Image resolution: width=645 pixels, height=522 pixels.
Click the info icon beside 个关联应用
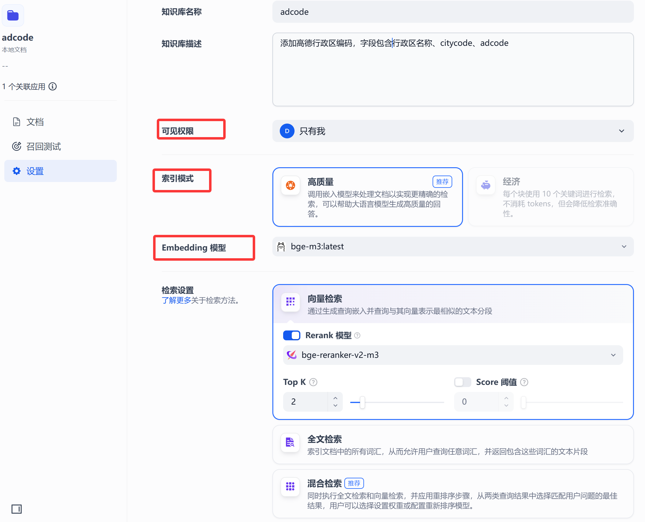[x=53, y=87]
